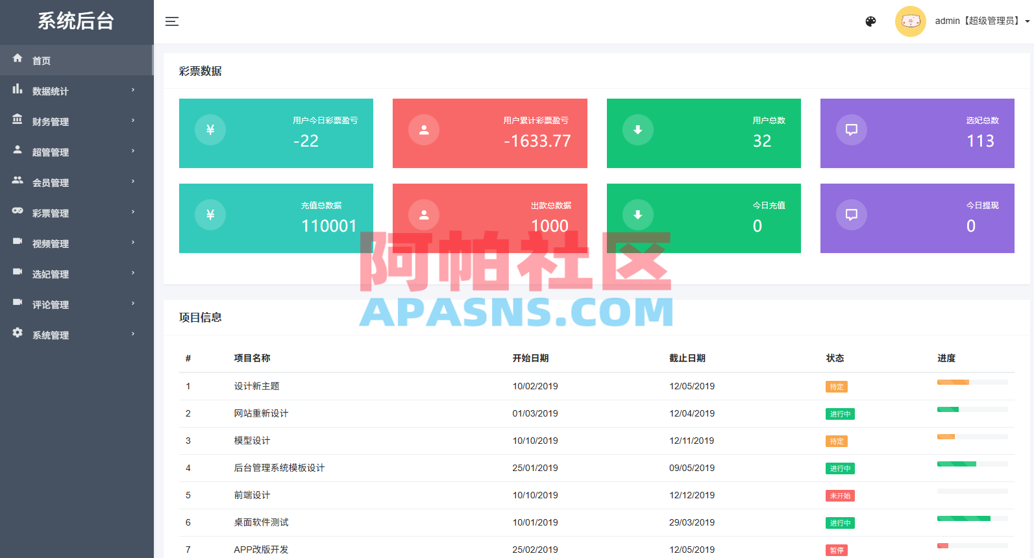Open the theme palette icon

pos(870,21)
